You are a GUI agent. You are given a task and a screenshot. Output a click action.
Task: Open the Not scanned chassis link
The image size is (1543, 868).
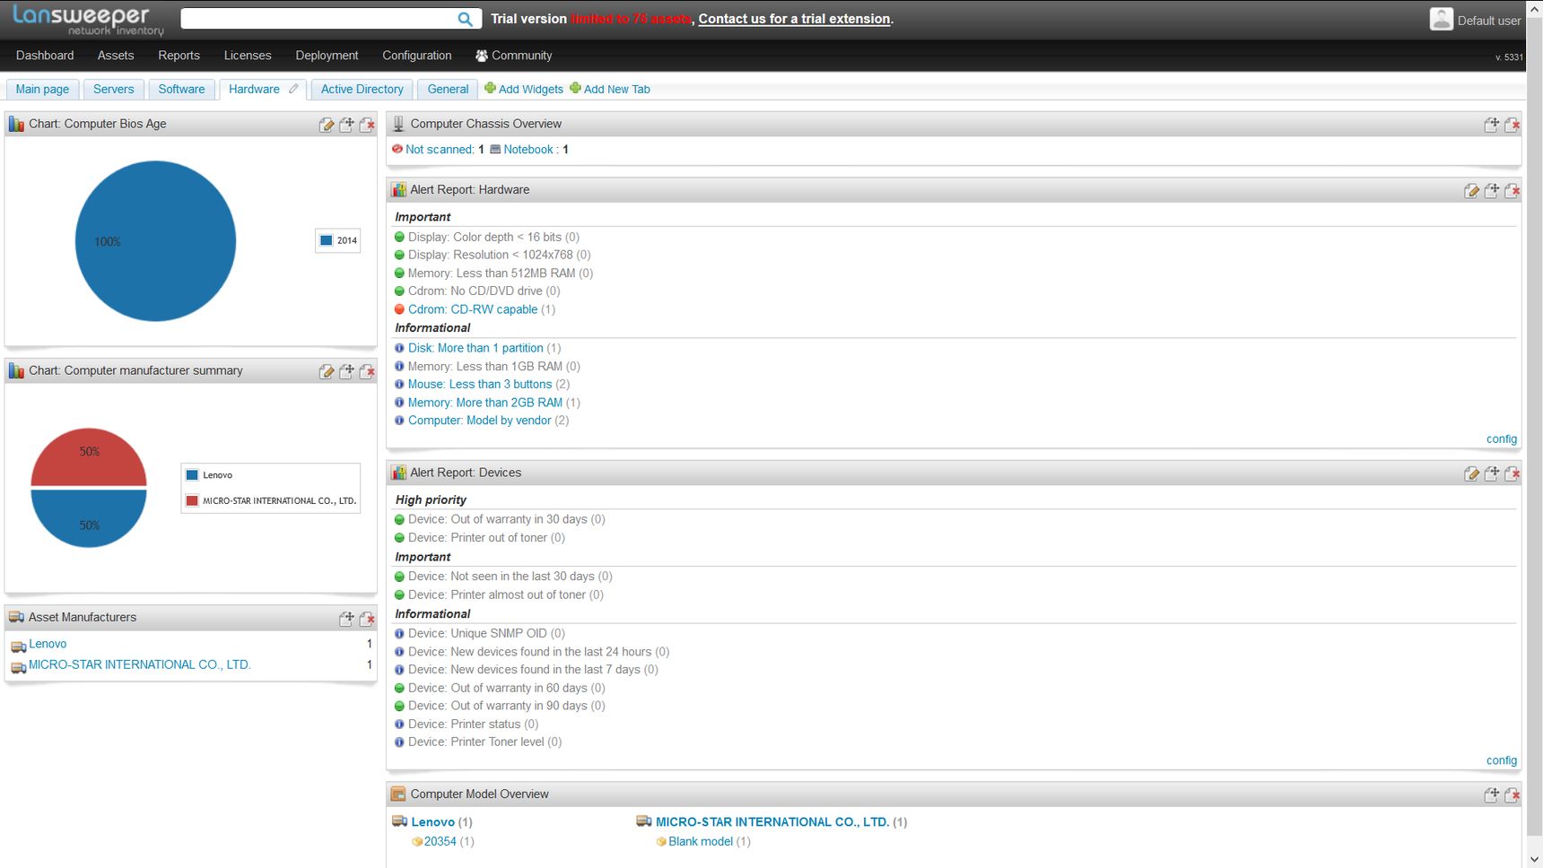click(x=440, y=150)
